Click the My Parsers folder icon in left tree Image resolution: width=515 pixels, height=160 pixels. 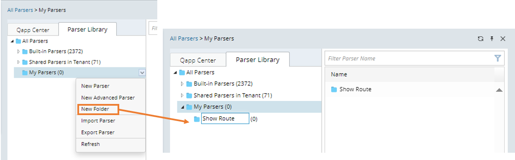25,72
